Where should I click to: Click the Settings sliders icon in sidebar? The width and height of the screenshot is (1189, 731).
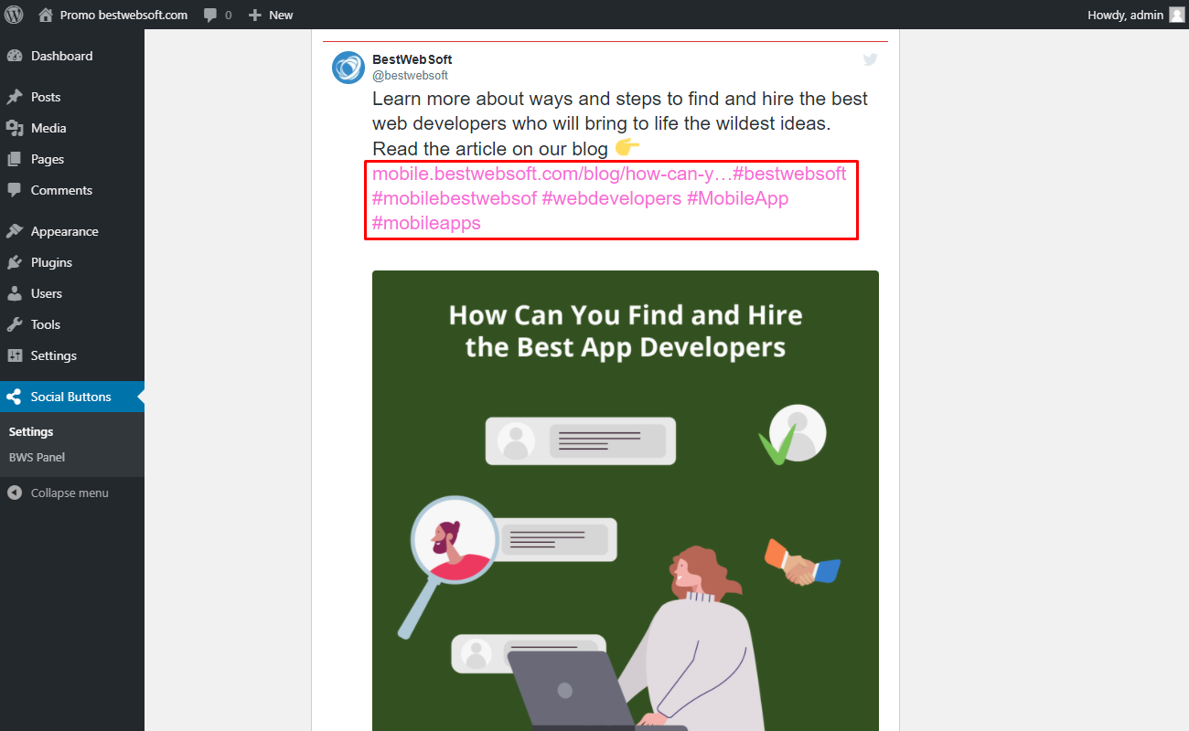pos(14,355)
